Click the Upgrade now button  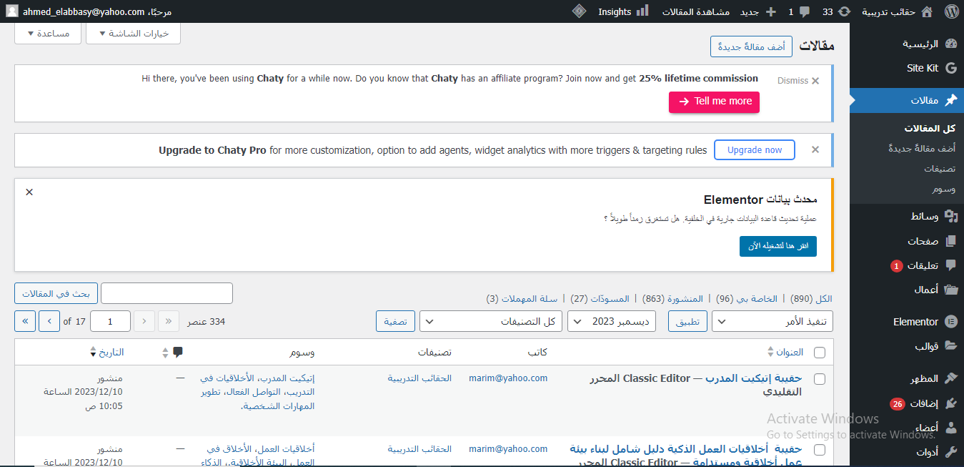[x=755, y=150]
